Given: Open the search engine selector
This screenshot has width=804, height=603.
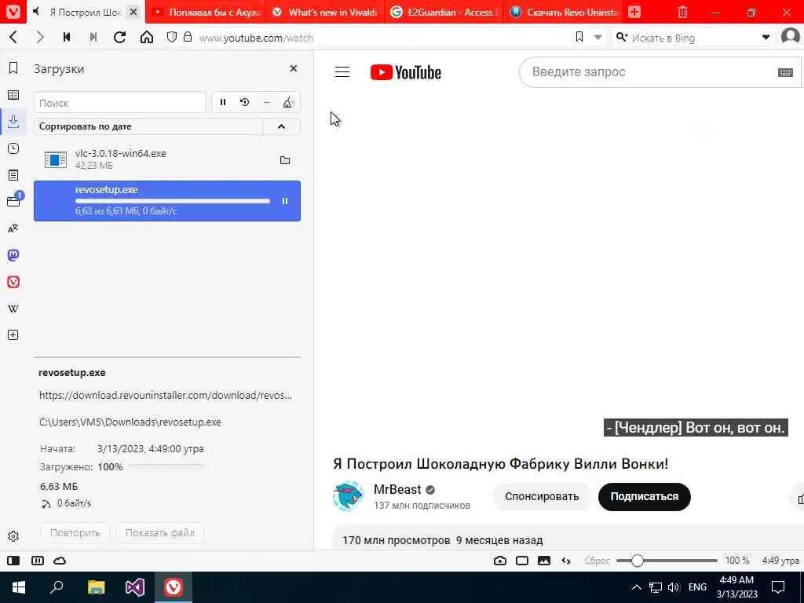Looking at the screenshot, I should (x=622, y=37).
